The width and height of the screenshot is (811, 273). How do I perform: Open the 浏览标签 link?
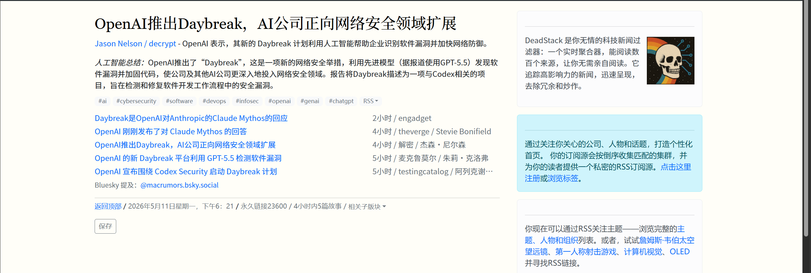click(x=563, y=178)
